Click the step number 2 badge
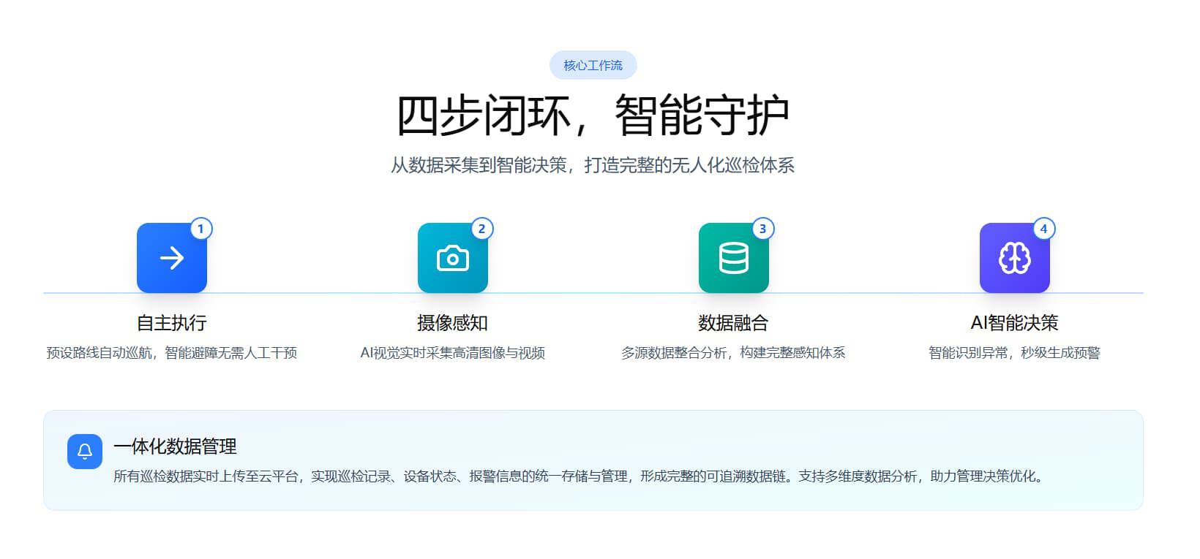This screenshot has height=559, width=1200. [x=481, y=229]
